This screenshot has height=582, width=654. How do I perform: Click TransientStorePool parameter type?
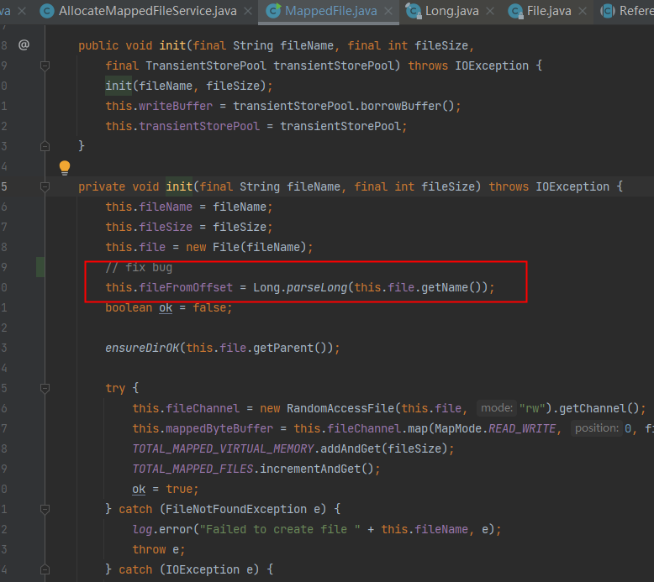pos(206,66)
